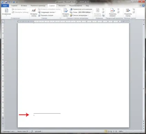Click Redo icon in Quick Access Toolbar
Viewport: 146px width, 134px height.
(14, 2)
